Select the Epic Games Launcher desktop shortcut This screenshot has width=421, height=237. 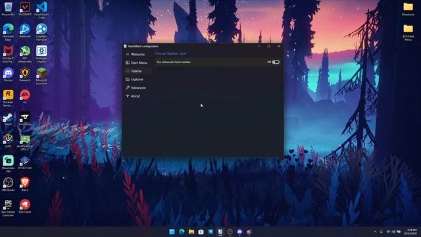coord(8,208)
